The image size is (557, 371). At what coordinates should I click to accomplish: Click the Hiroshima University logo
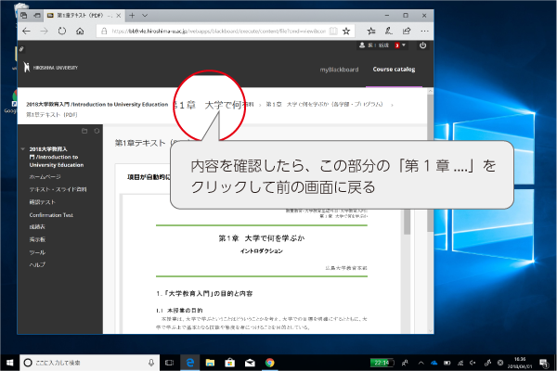click(50, 67)
